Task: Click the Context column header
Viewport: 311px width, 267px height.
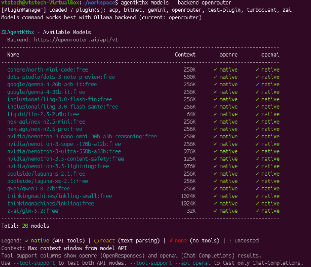Action: tap(185, 55)
